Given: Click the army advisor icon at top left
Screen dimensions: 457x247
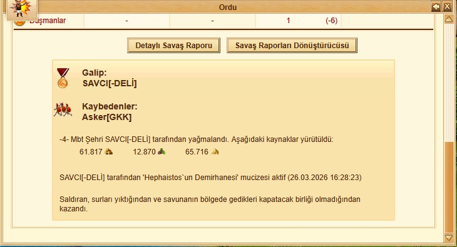Looking at the screenshot, I should click(x=21, y=9).
